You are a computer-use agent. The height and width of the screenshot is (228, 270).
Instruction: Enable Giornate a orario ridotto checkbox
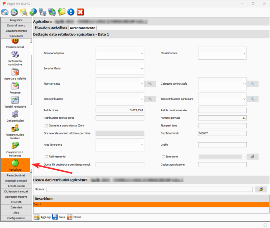(47, 125)
